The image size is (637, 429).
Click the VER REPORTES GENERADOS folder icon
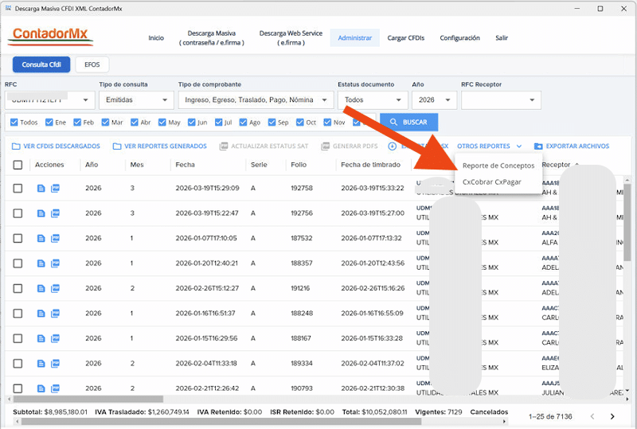click(117, 146)
